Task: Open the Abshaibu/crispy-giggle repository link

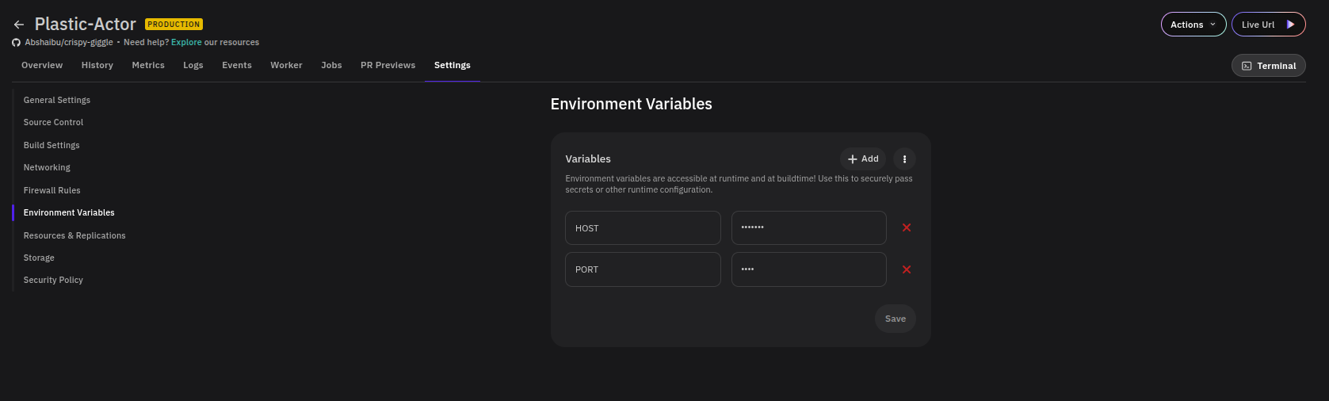Action: pos(69,42)
